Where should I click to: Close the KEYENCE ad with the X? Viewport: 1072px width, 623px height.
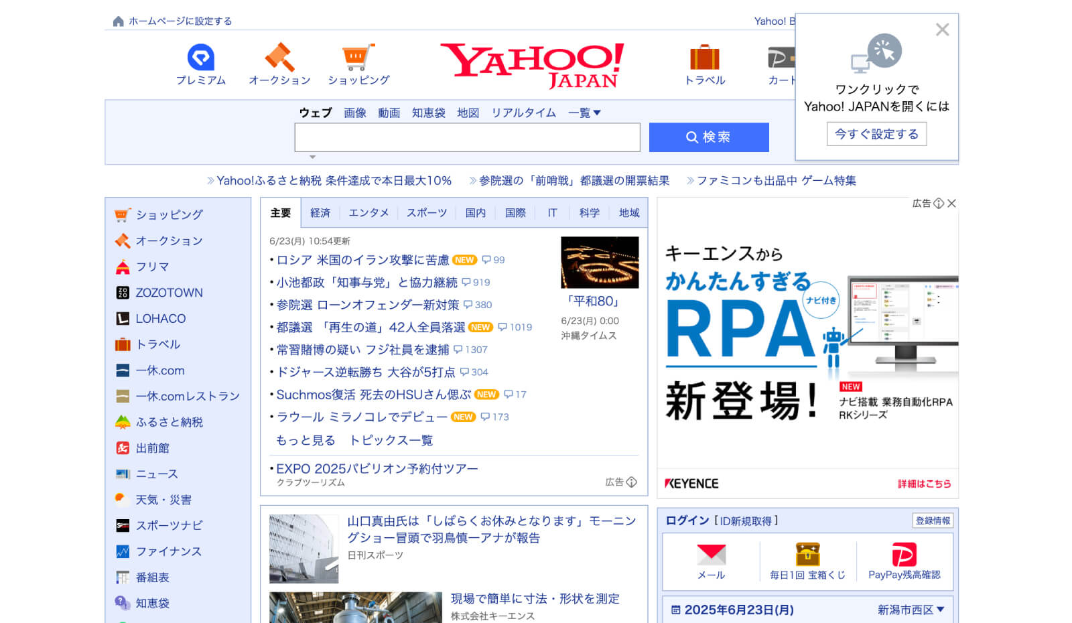click(952, 204)
